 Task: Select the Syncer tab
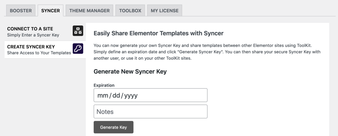tap(51, 11)
